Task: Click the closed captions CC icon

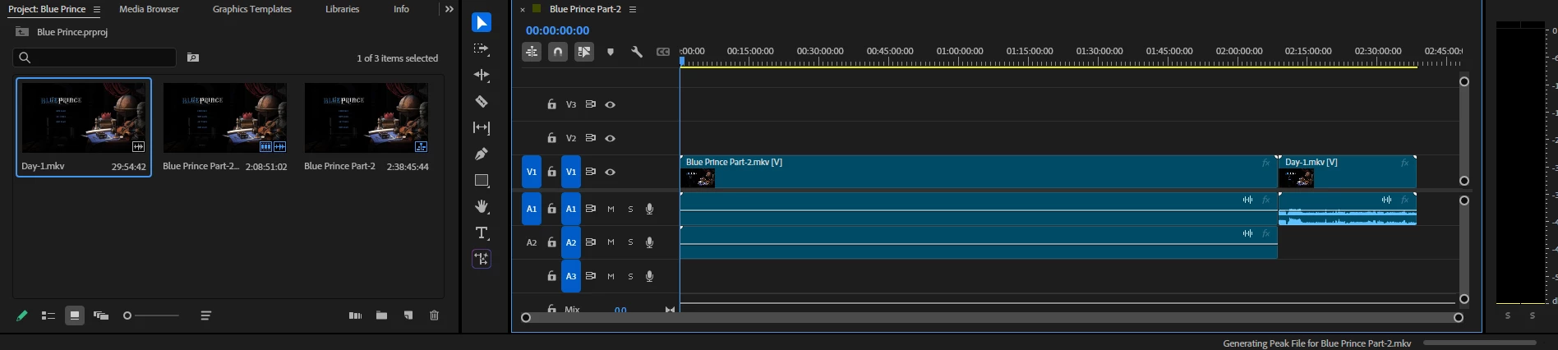Action: [x=662, y=52]
